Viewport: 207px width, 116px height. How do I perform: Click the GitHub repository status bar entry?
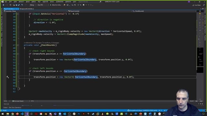click(x=142, y=111)
